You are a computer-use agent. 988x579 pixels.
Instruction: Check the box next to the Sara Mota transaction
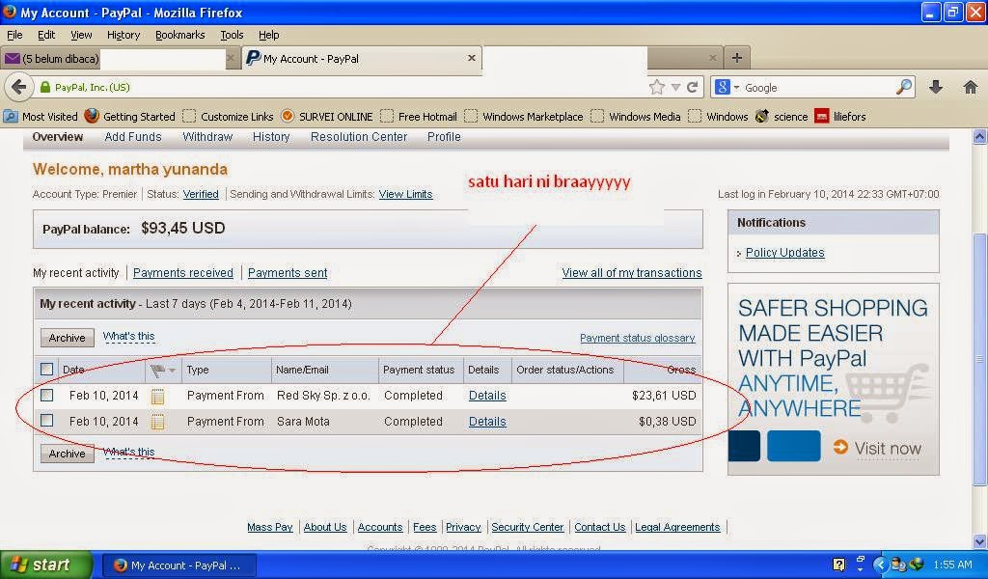(46, 421)
